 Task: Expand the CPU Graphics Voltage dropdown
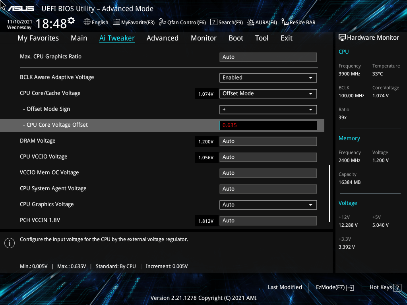[x=268, y=205]
